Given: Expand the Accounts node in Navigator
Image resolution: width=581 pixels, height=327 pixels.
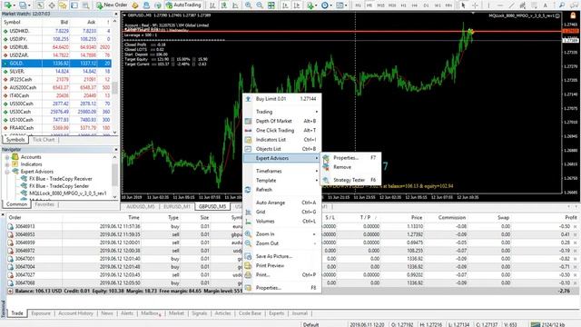Looking at the screenshot, I should [7, 157].
